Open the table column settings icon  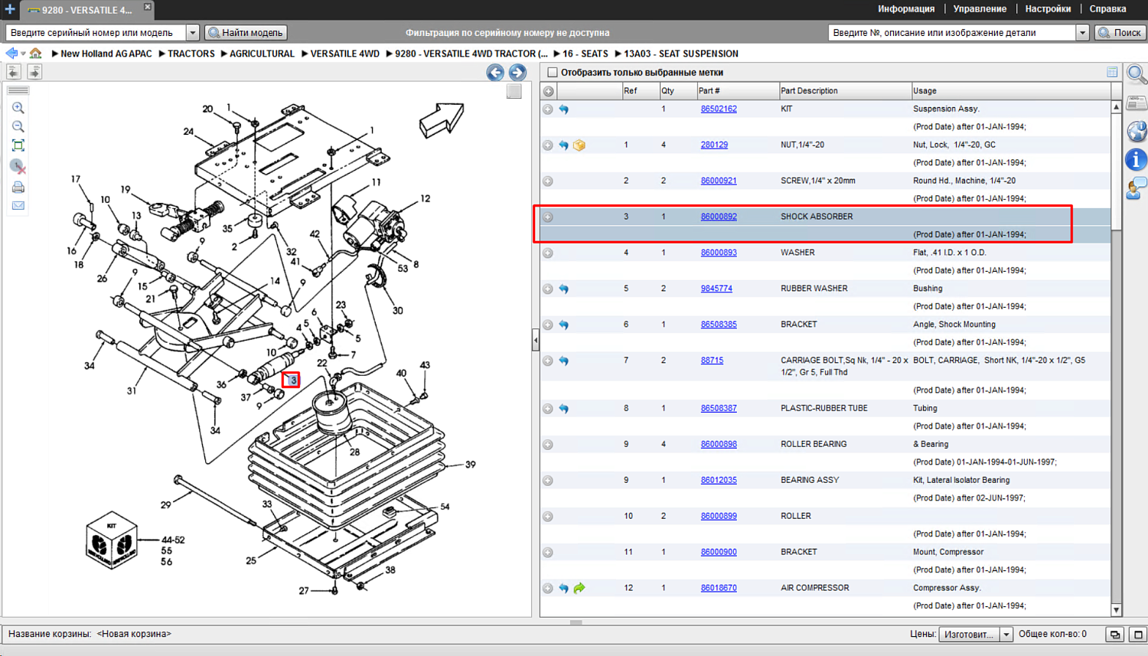coord(1112,72)
